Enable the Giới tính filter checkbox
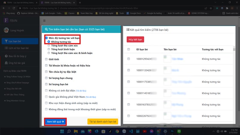 (46, 59)
